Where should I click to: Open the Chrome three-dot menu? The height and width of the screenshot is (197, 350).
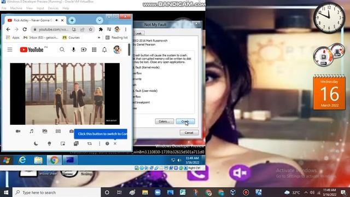click(126, 29)
